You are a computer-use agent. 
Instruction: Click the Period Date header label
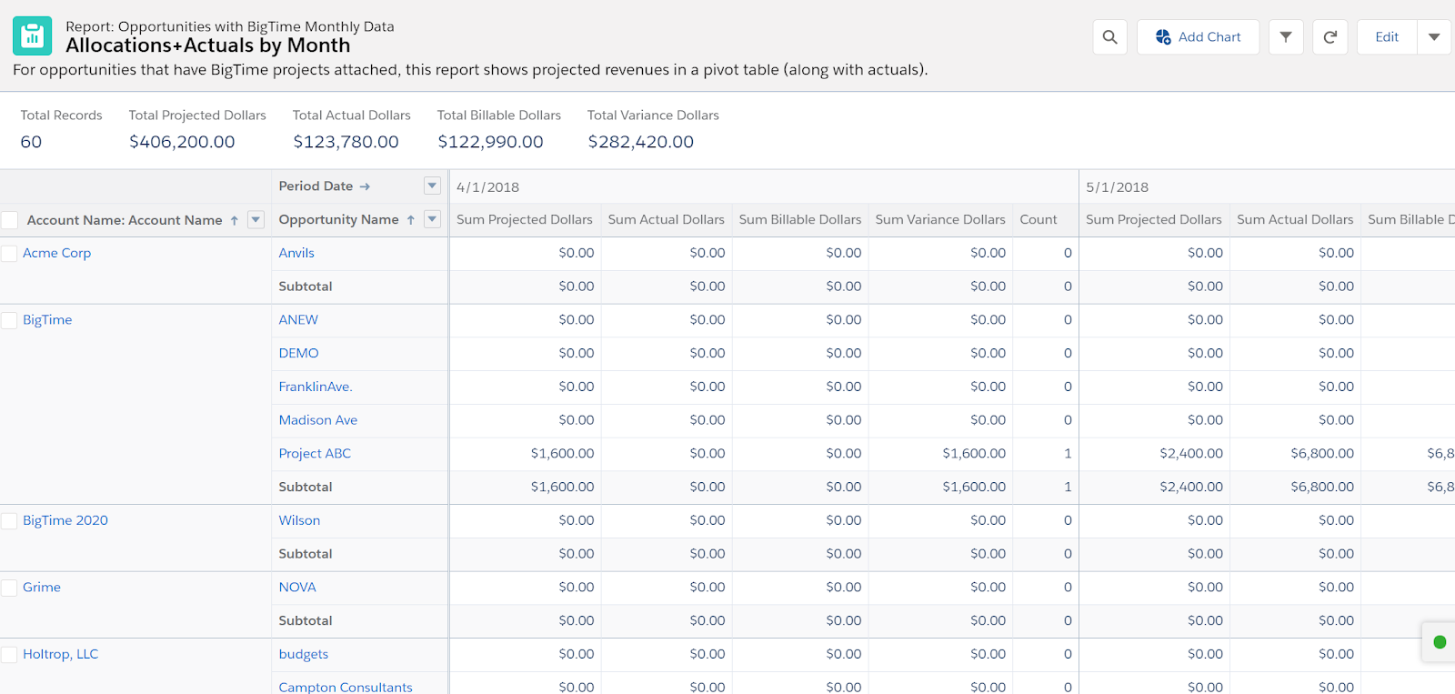pyautogui.click(x=316, y=186)
